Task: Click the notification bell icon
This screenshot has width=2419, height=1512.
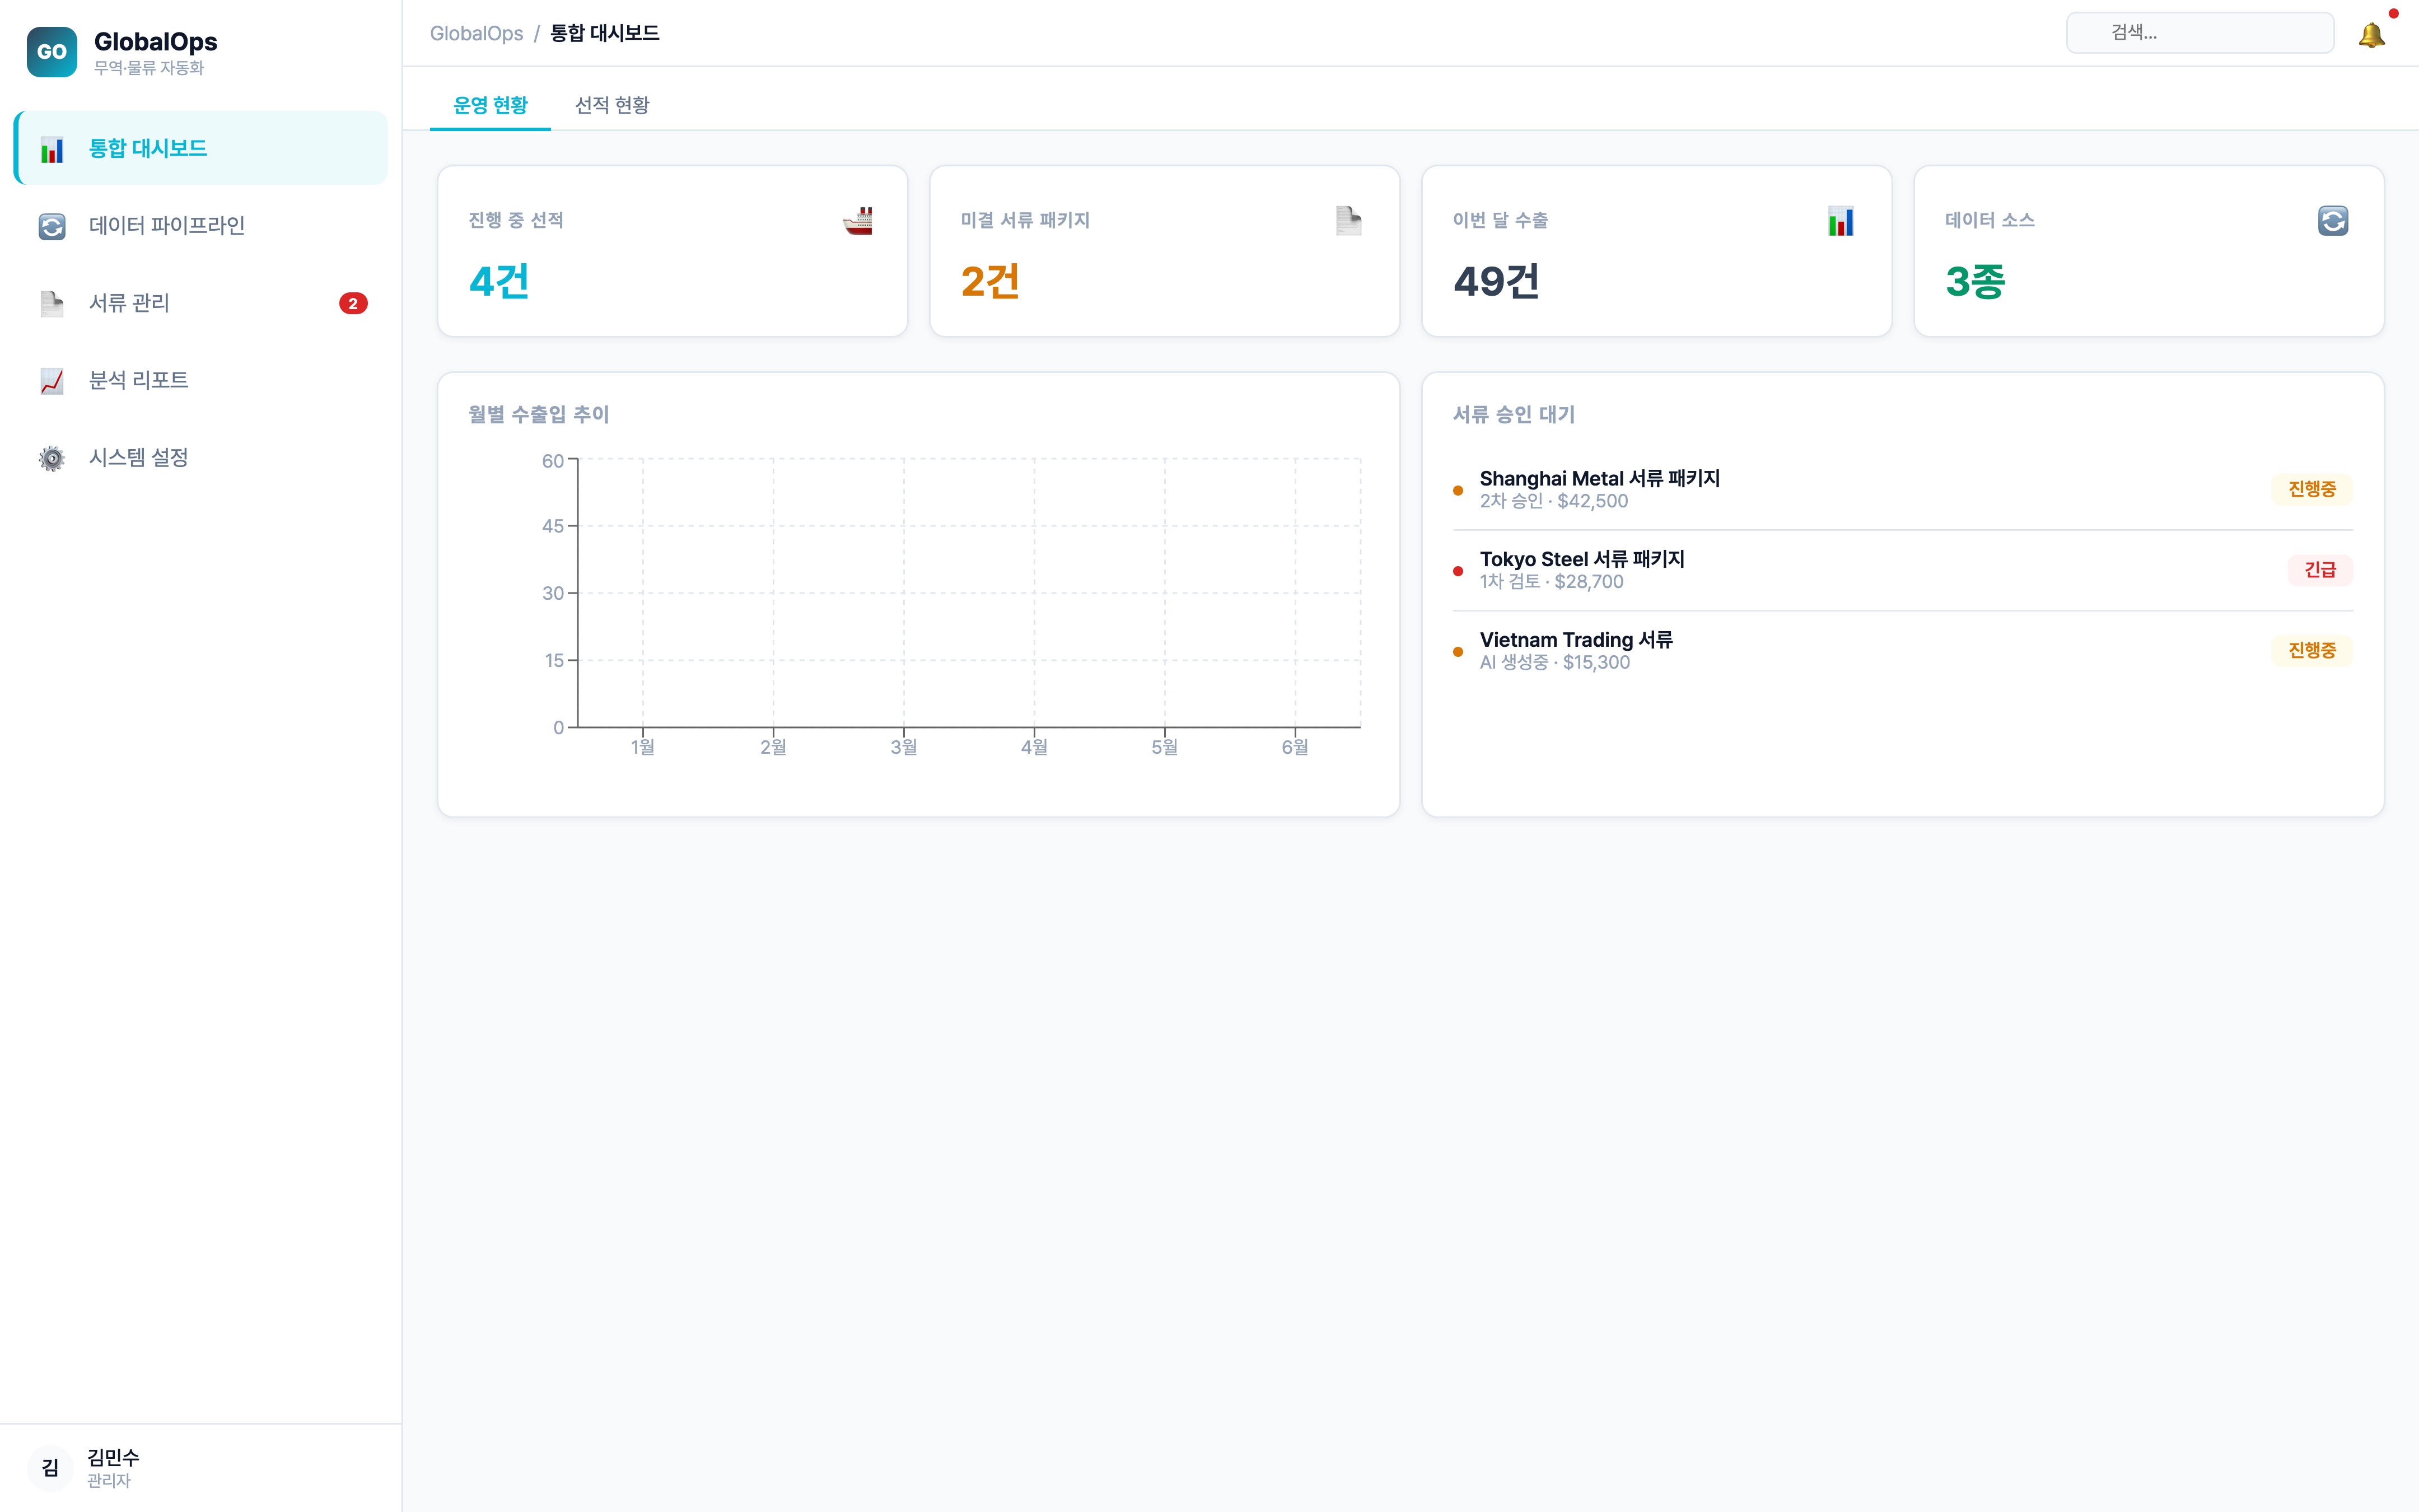Action: pyautogui.click(x=2371, y=35)
